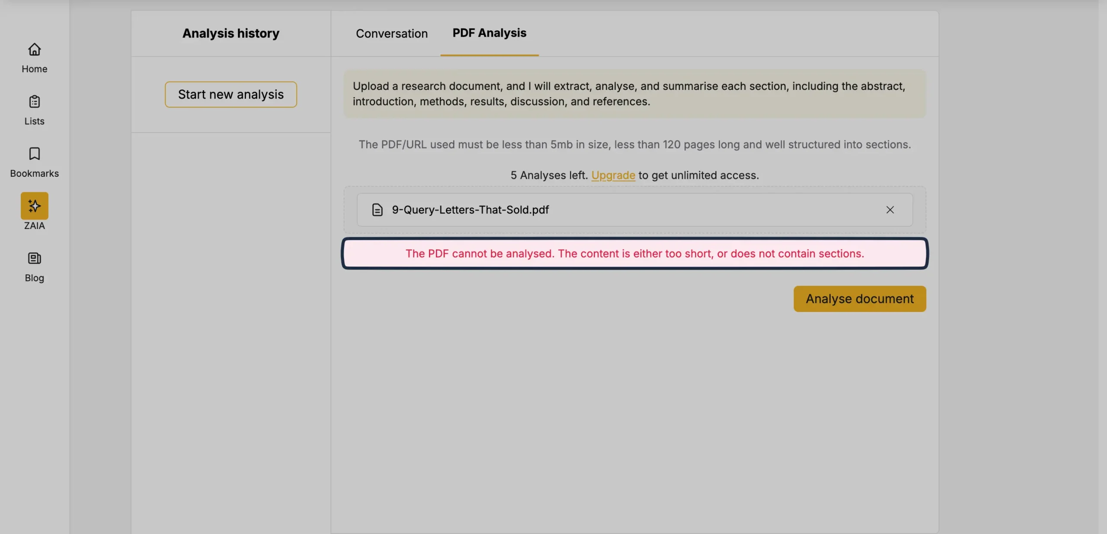
Task: Click the PDF document file icon
Action: (x=378, y=210)
